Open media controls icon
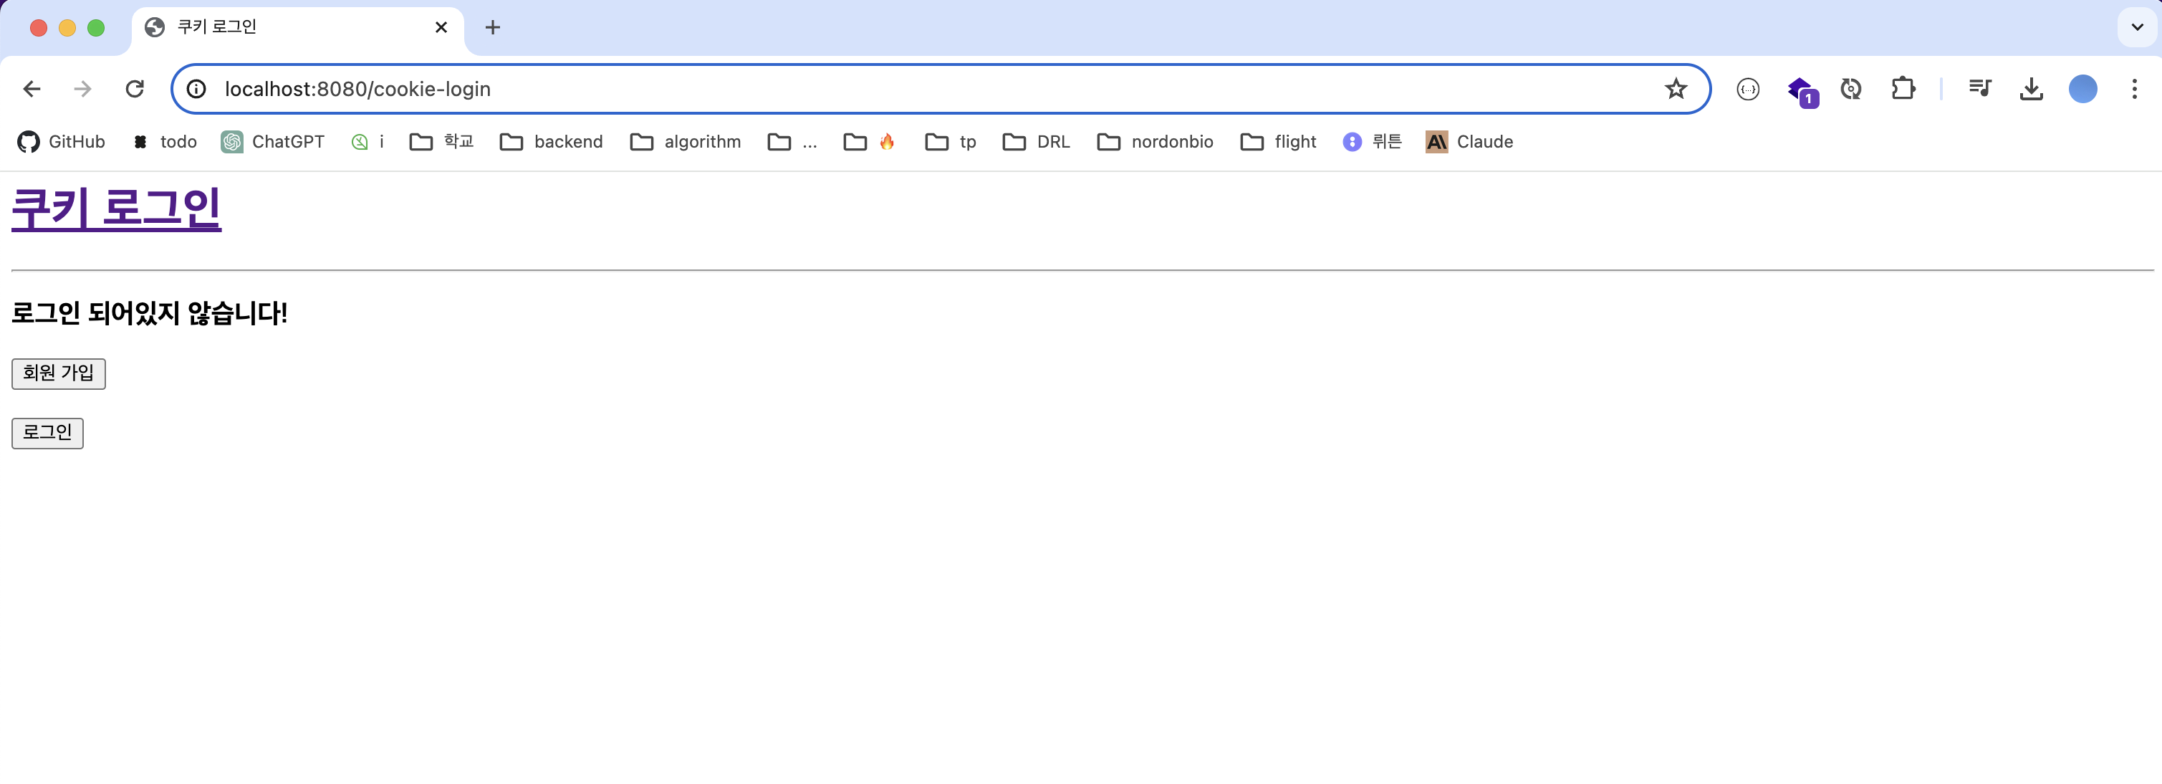 tap(1980, 89)
